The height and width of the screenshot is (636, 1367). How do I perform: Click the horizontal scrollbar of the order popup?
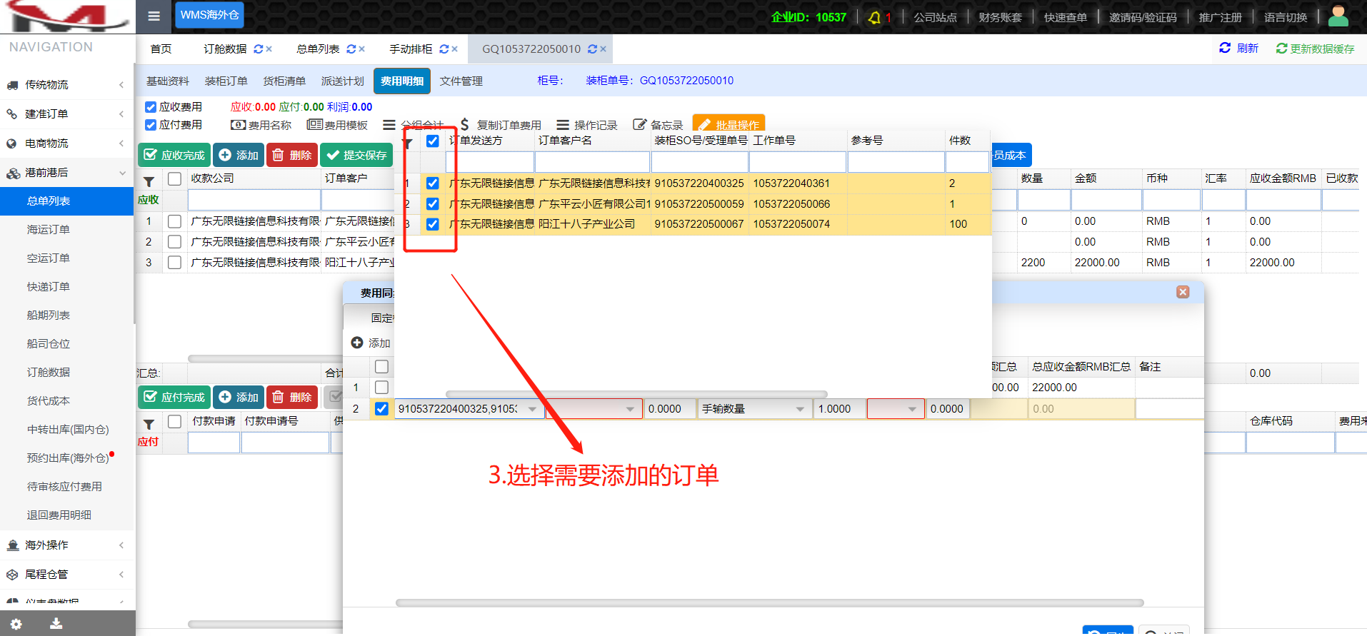pyautogui.click(x=636, y=394)
